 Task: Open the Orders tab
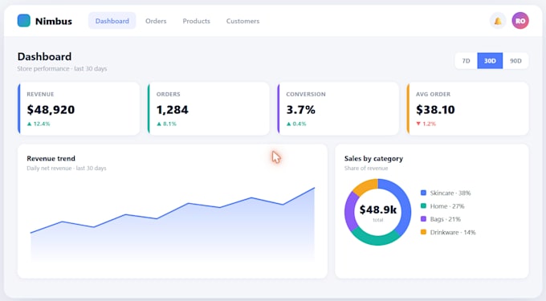156,21
